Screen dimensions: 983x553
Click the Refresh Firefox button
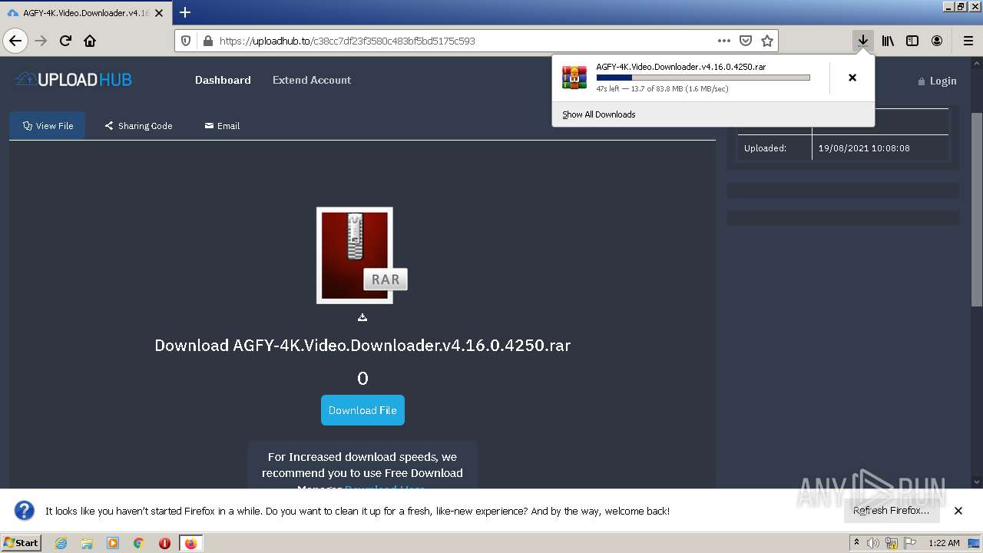[892, 510]
